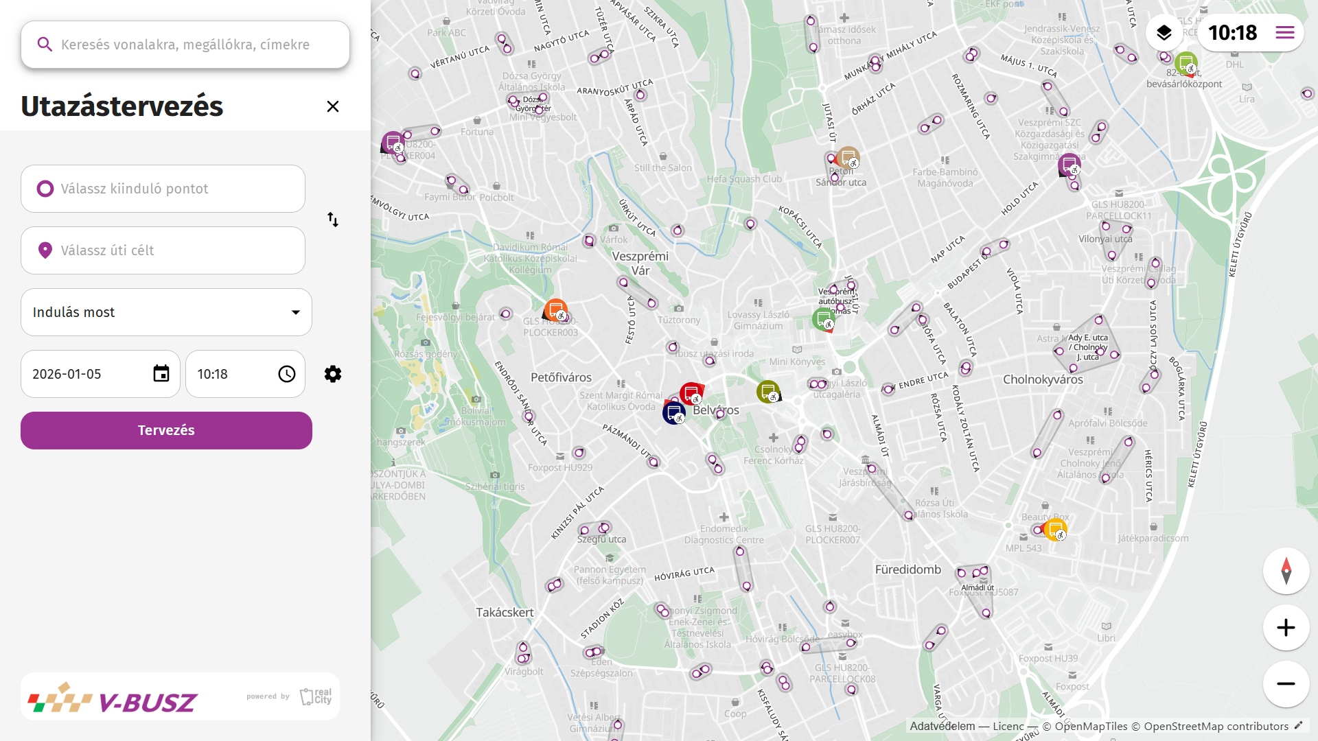Open the calendar date picker
This screenshot has height=741, width=1318.
tap(161, 374)
